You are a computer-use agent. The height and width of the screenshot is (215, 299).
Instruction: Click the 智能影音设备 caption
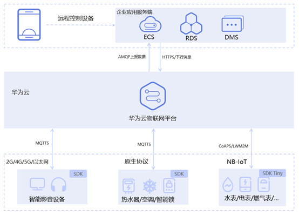47,199
